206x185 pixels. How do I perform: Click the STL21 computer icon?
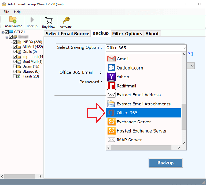click(11, 32)
